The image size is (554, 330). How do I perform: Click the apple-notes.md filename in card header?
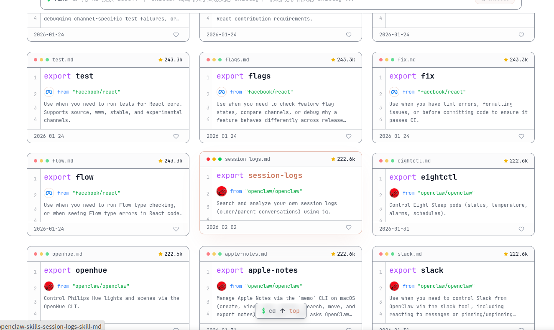coord(246,254)
